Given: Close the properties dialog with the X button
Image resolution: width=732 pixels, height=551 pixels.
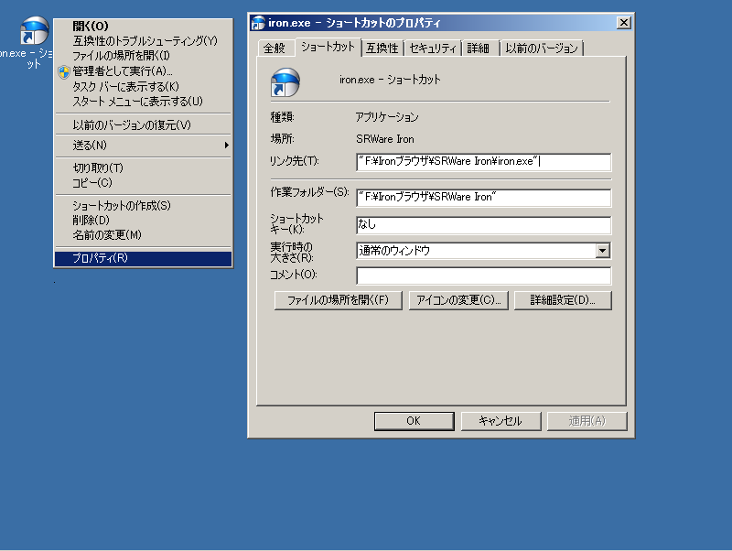Looking at the screenshot, I should tap(624, 22).
